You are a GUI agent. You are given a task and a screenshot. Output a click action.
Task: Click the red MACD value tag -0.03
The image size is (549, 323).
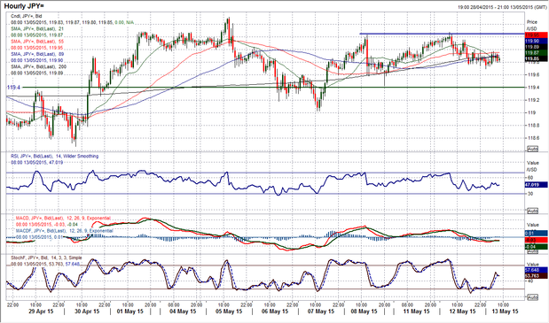click(536, 240)
